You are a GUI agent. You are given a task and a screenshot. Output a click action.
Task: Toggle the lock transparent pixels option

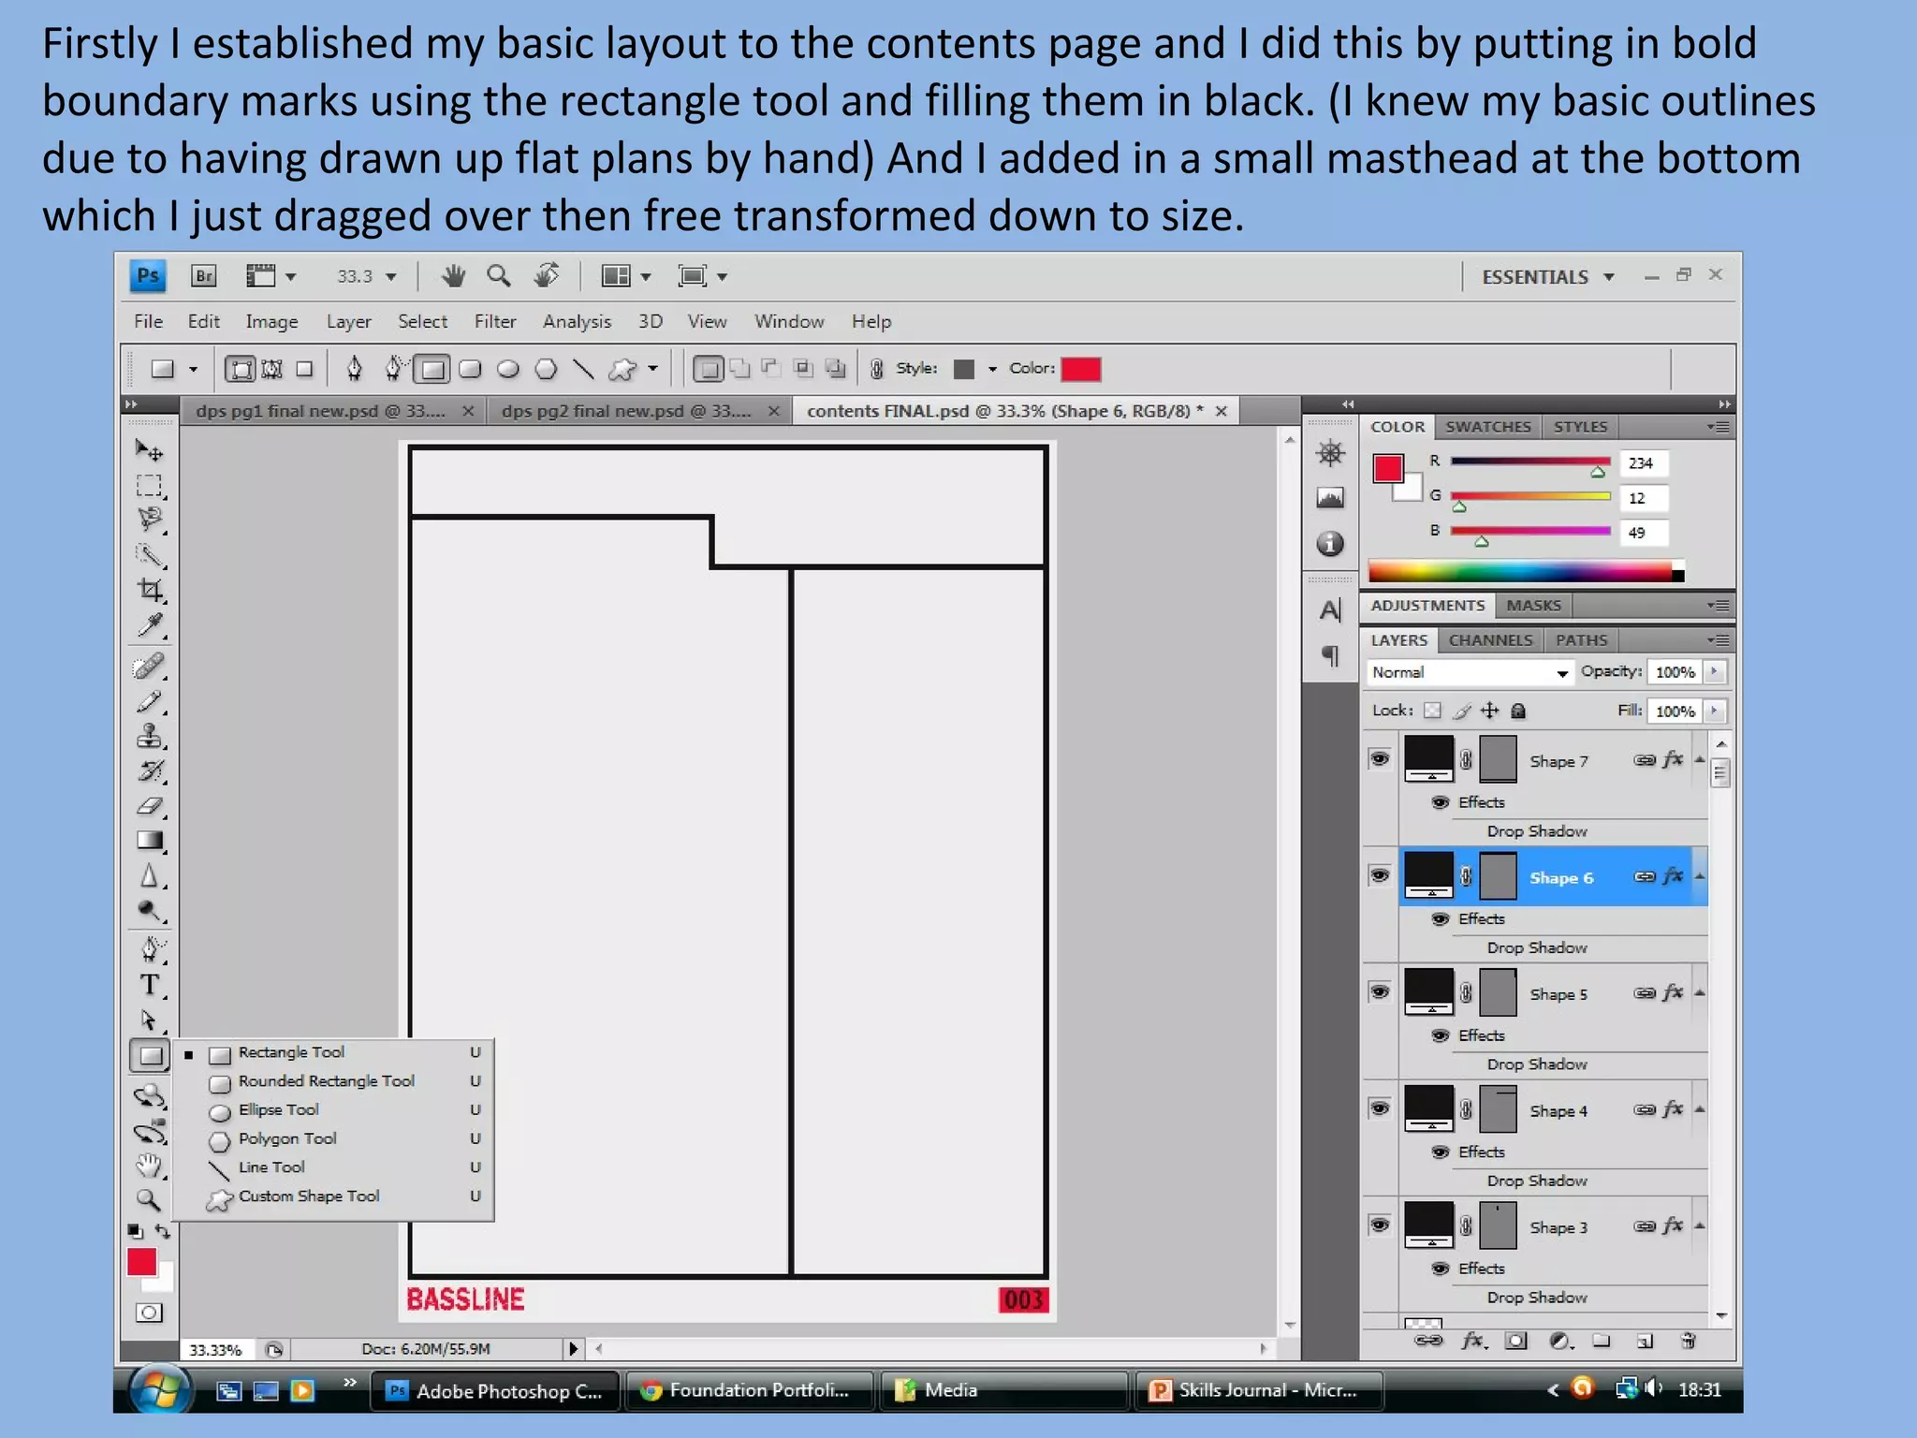pyautogui.click(x=1432, y=711)
